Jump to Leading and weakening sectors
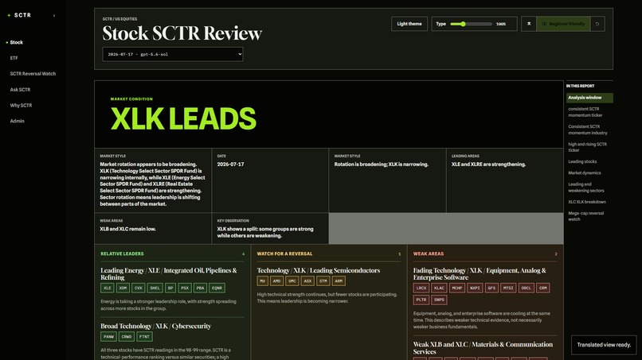The height and width of the screenshot is (360, 642). (589, 187)
